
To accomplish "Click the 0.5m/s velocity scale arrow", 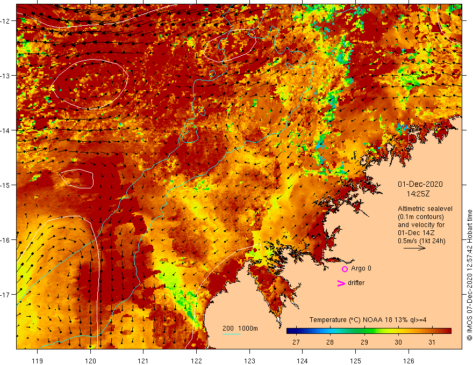I will point(414,248).
